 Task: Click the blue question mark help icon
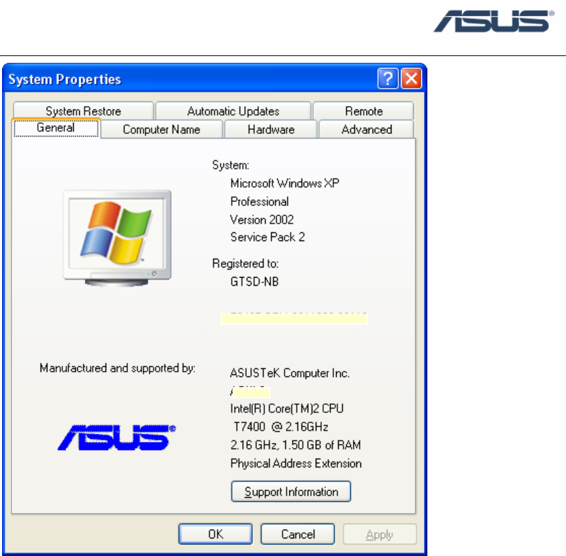tap(387, 78)
